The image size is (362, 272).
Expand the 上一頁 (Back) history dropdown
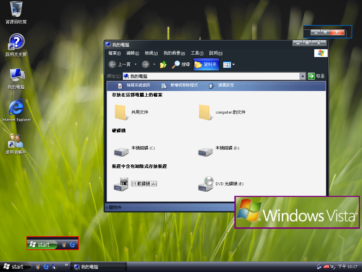135,64
